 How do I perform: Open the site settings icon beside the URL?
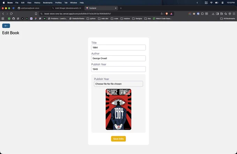point(41,14)
